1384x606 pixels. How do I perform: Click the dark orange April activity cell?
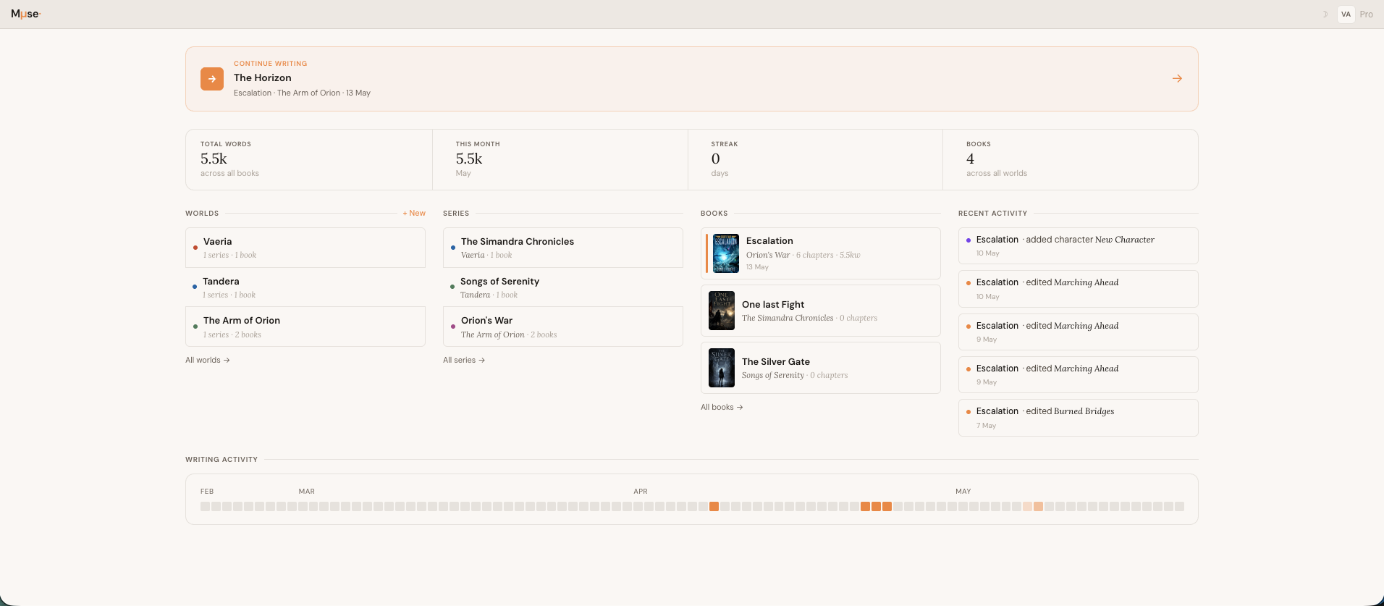pyautogui.click(x=714, y=507)
